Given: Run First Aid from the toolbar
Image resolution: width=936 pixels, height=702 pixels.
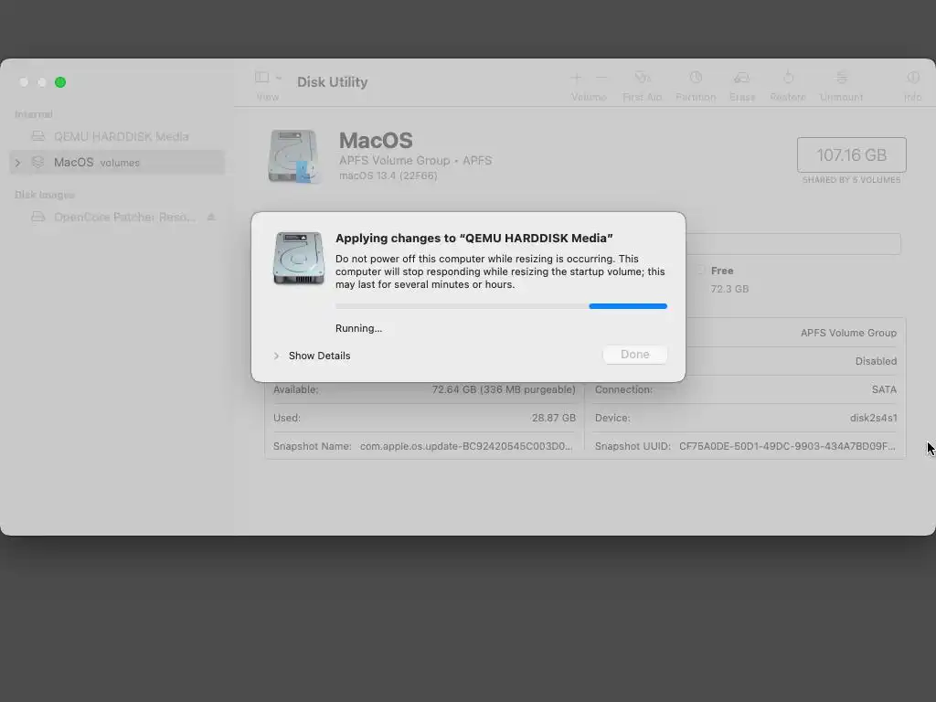Looking at the screenshot, I should pos(643,78).
